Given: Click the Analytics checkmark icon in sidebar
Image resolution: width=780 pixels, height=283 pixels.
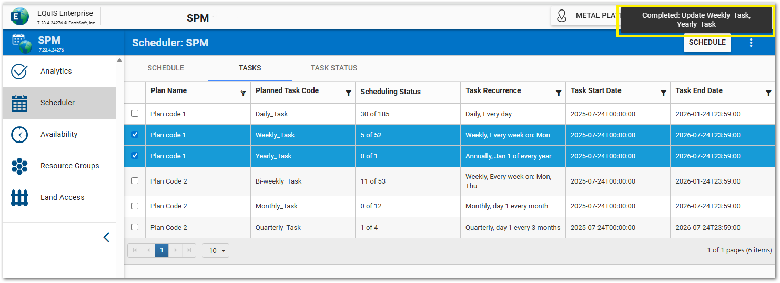Looking at the screenshot, I should pos(19,72).
